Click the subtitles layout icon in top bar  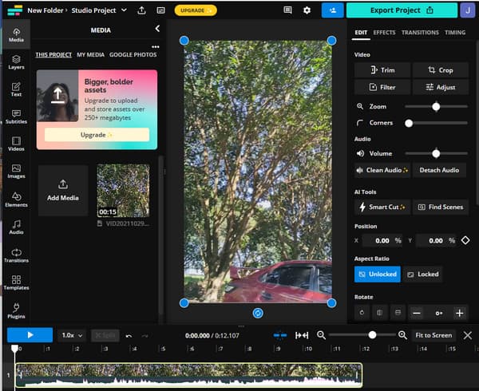point(160,10)
